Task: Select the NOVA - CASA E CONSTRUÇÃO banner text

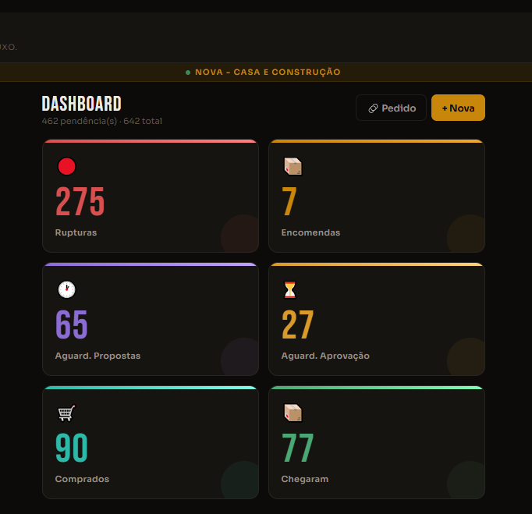Action: point(268,72)
